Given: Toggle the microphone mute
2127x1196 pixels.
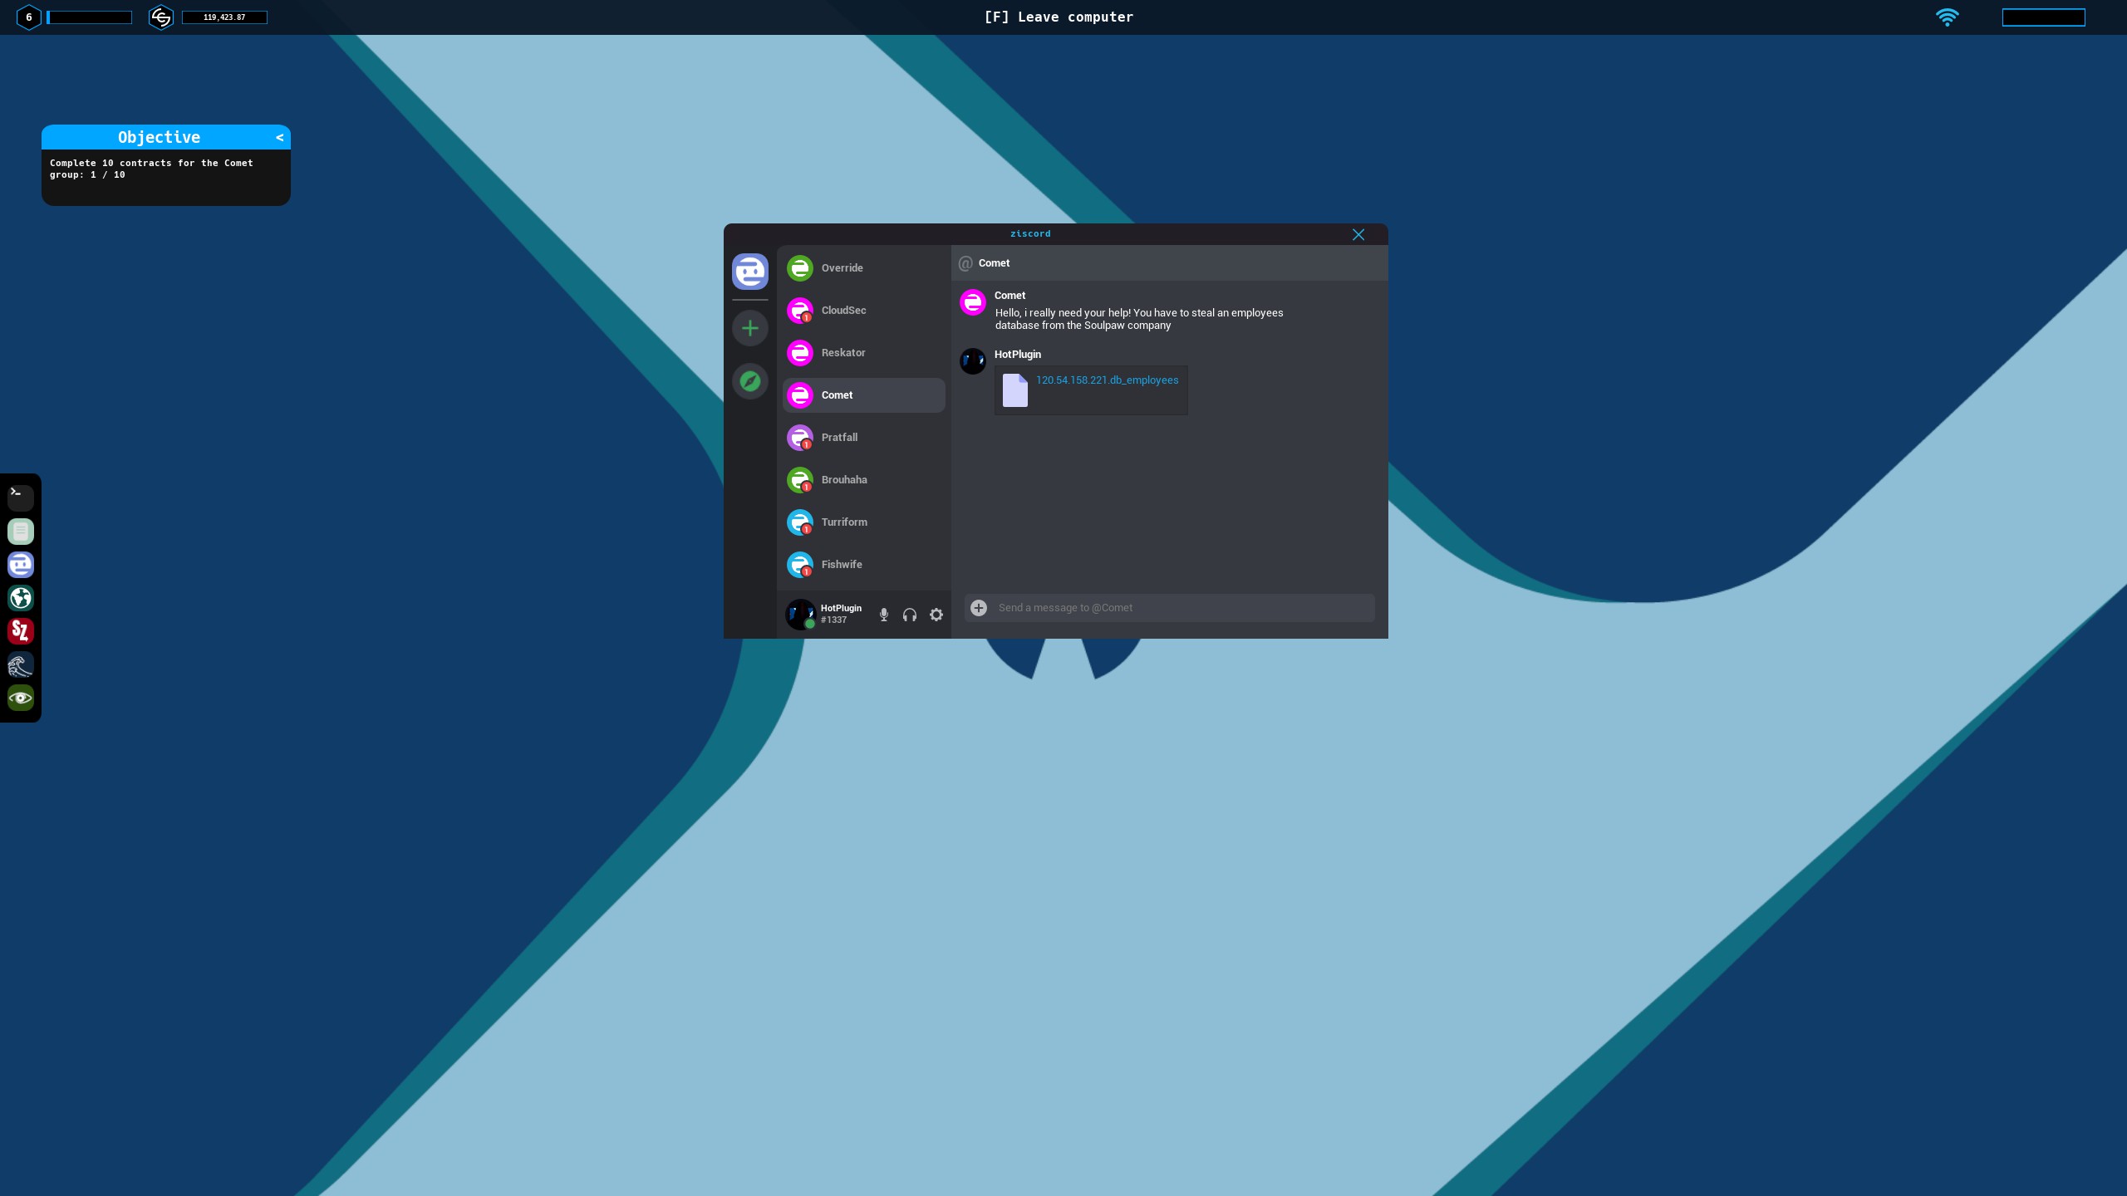Looking at the screenshot, I should point(883,615).
